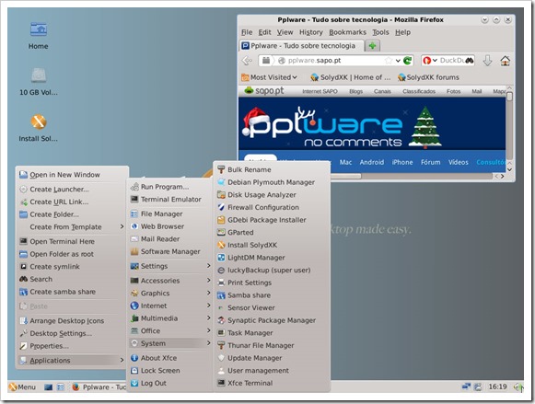Launch Thunar File Manager
Screen dimensions: 535x404
click(x=272, y=345)
